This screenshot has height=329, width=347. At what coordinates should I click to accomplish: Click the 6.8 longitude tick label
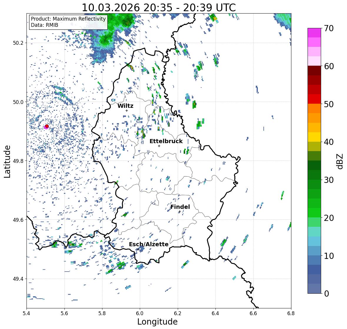[291, 313]
